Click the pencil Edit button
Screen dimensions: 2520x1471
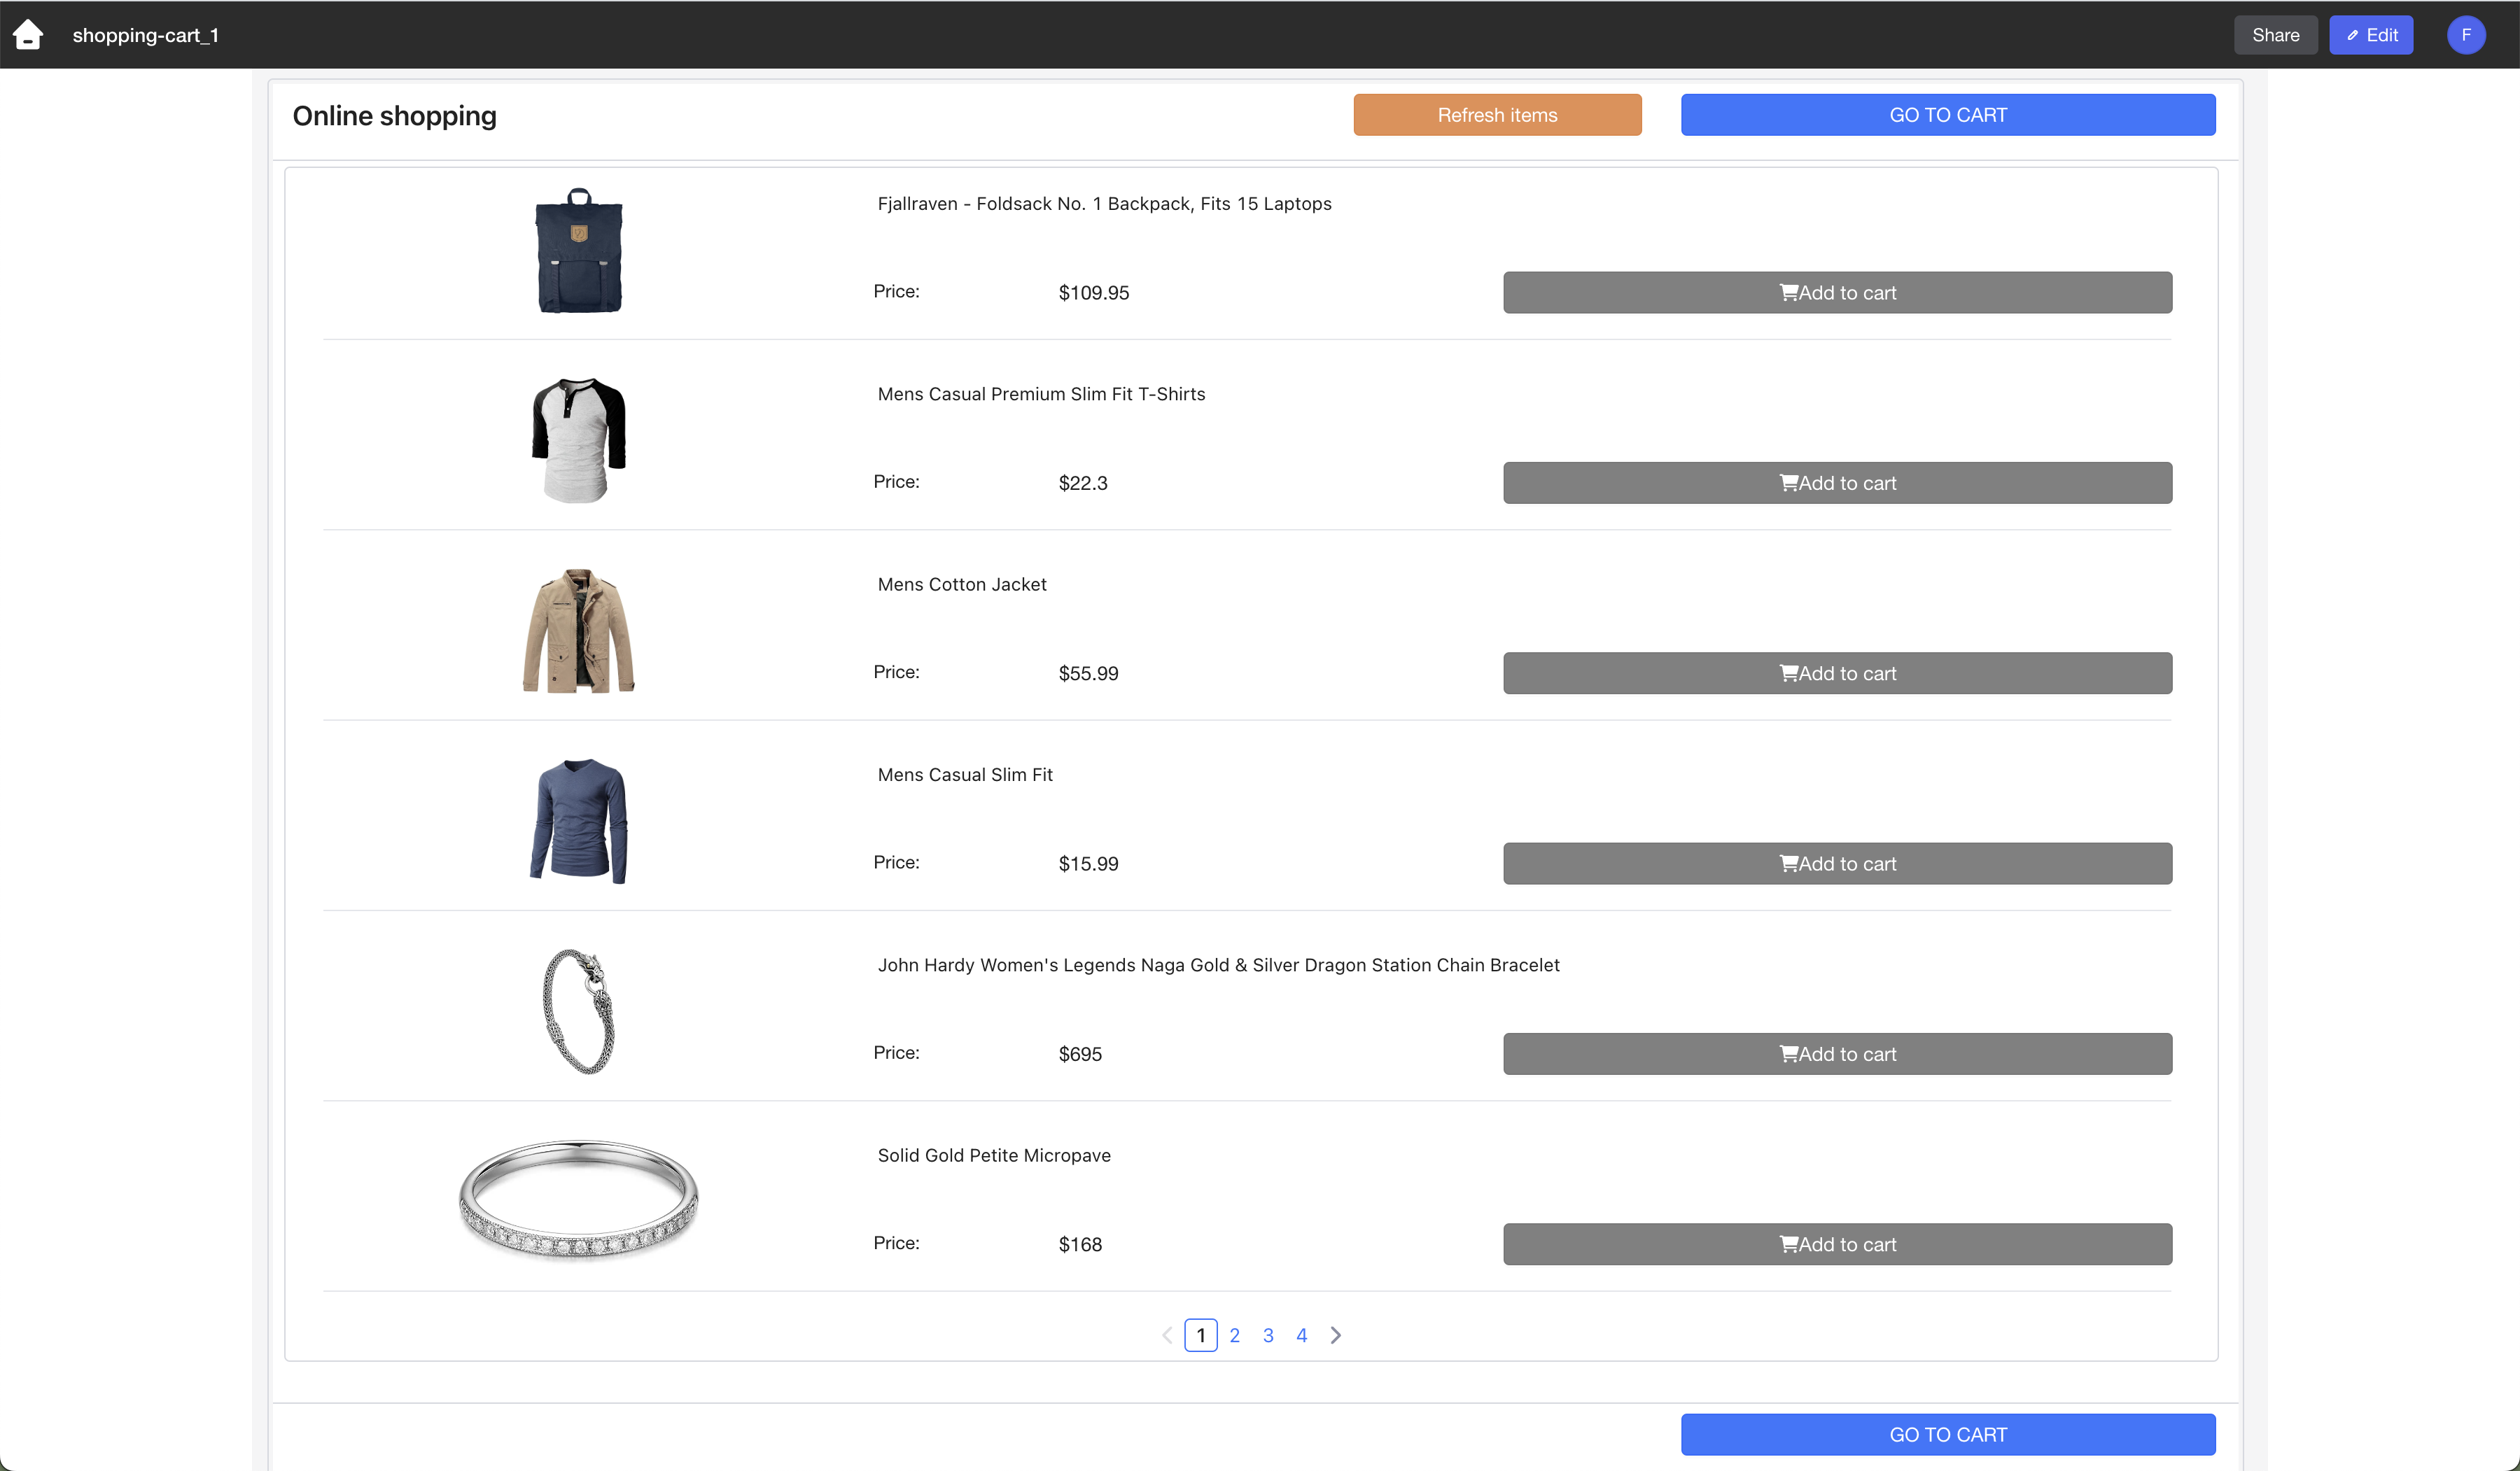click(2371, 35)
